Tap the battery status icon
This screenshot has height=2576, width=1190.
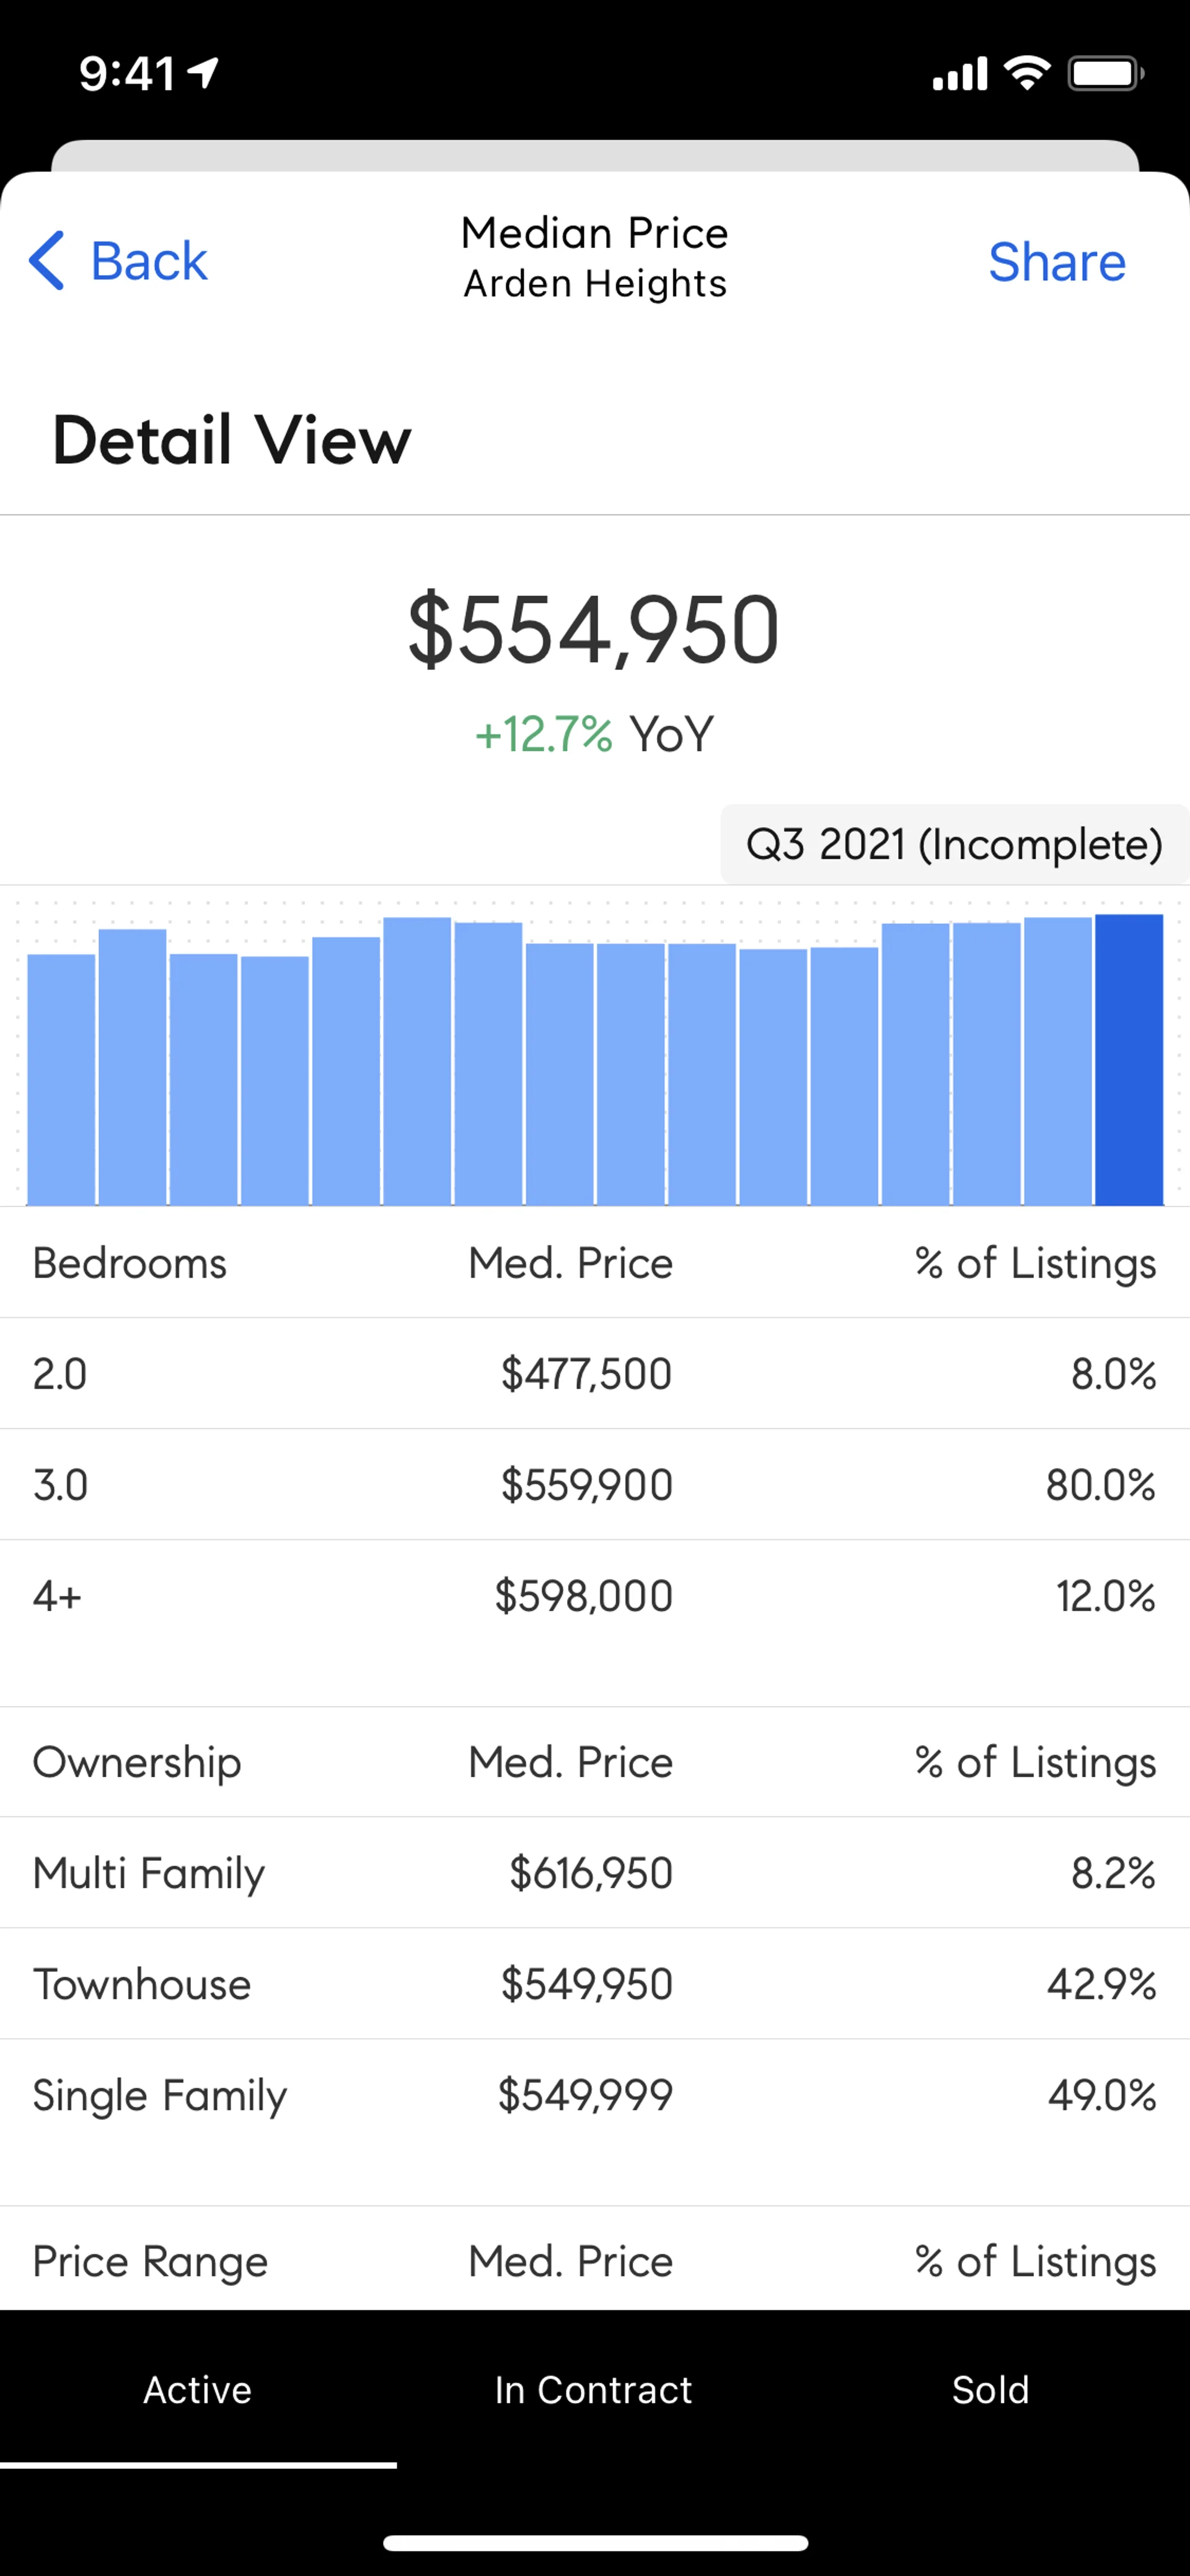pyautogui.click(x=1105, y=73)
